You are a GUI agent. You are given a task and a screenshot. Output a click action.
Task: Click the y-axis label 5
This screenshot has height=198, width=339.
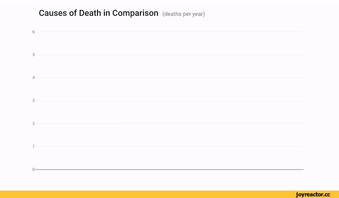coord(33,55)
